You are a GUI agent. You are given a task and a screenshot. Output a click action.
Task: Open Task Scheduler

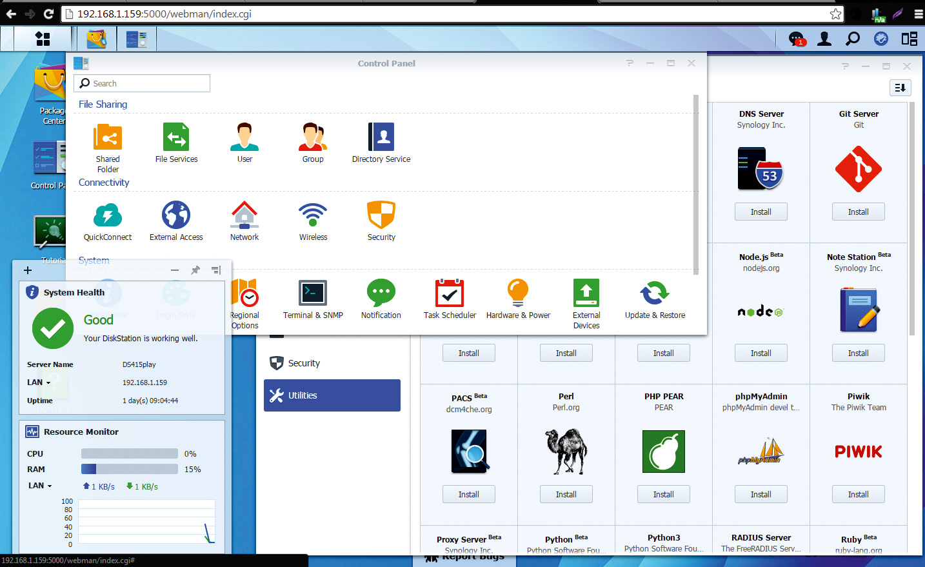[x=450, y=293]
